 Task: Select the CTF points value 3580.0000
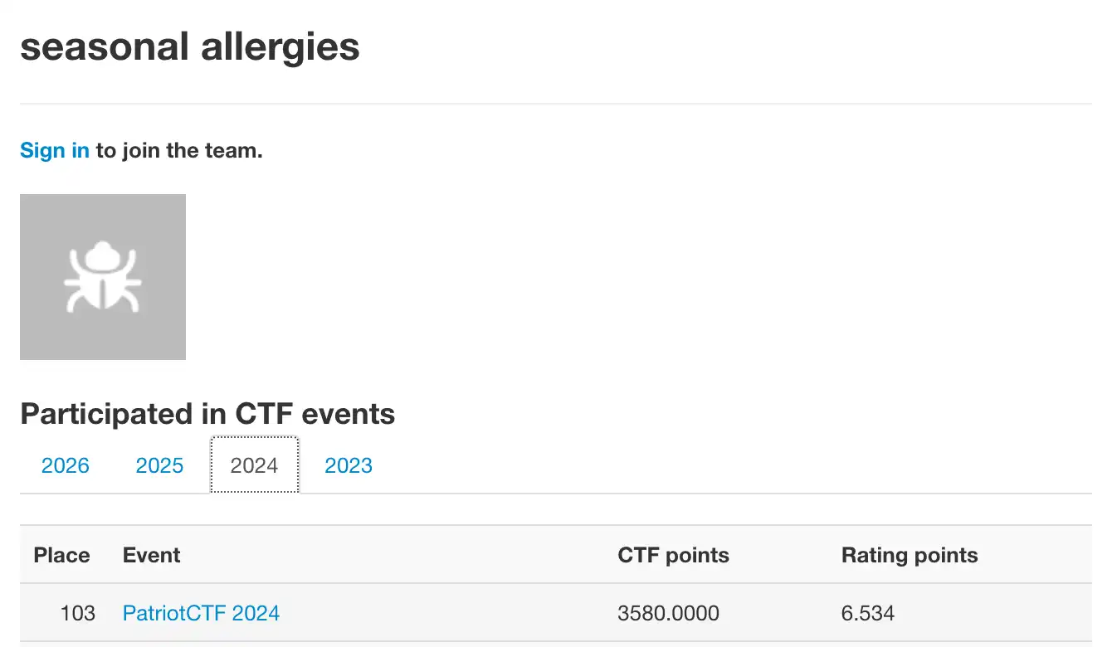click(x=669, y=613)
